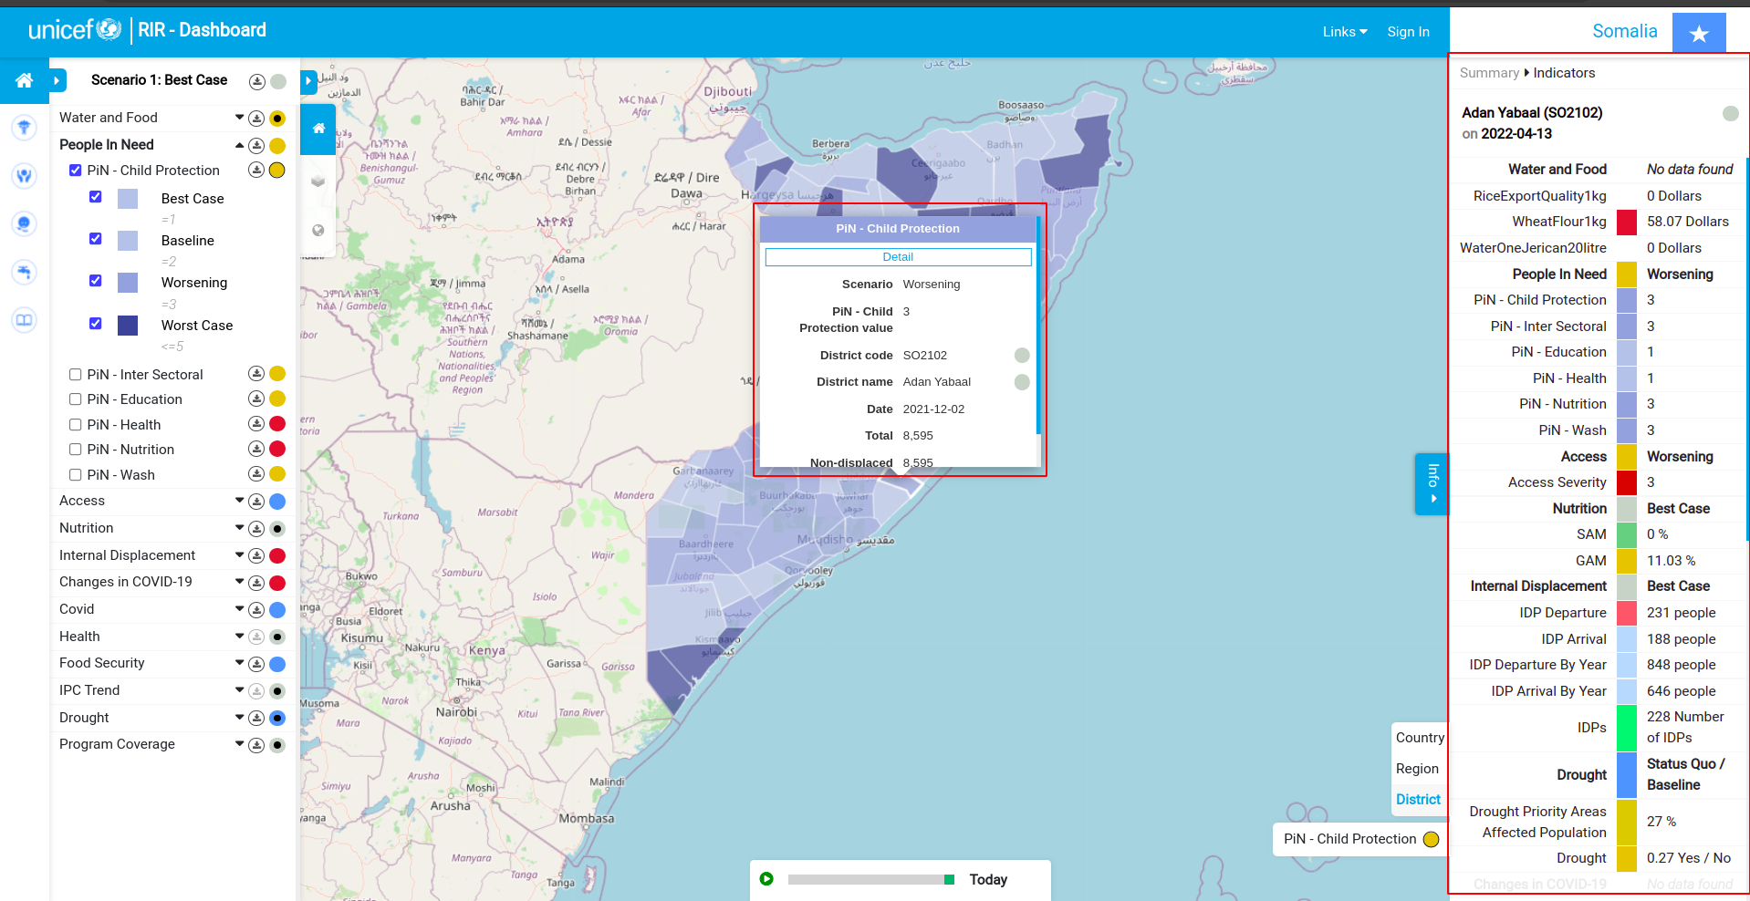Viewport: 1750px width, 901px height.
Task: Click the map home button
Action: click(x=318, y=129)
